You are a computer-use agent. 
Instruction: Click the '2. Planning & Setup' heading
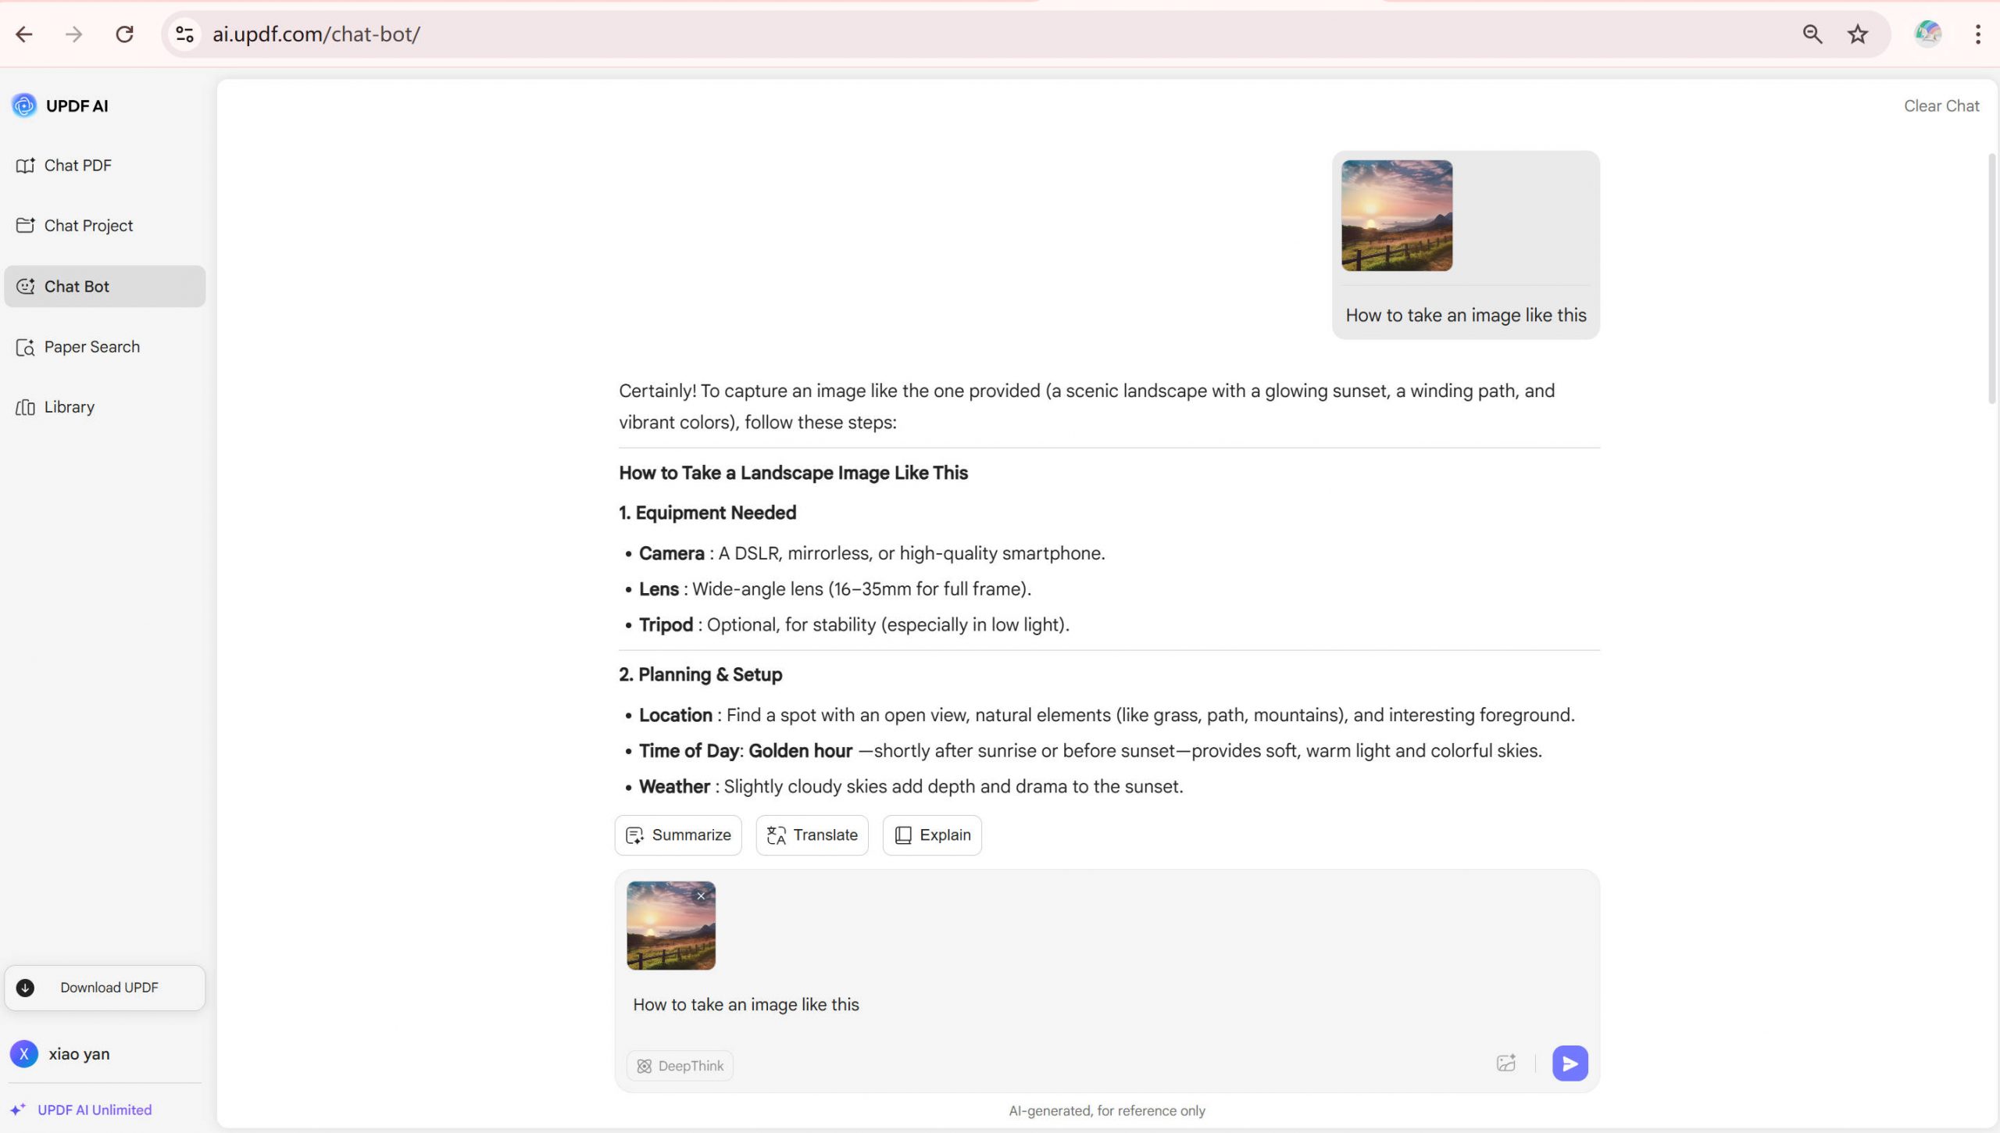click(x=700, y=674)
